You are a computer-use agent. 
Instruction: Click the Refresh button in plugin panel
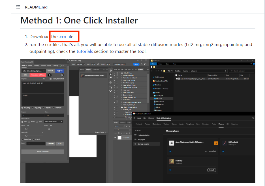[50, 71]
